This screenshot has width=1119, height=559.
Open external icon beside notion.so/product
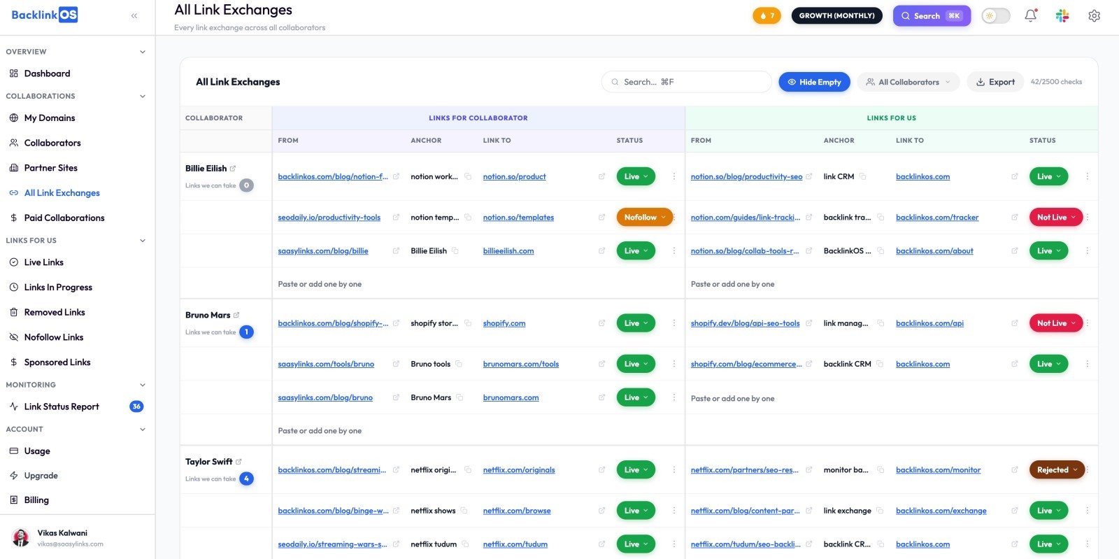coord(601,176)
